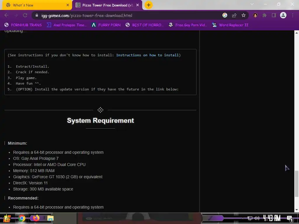Image resolution: width=299 pixels, height=224 pixels.
Task: Close the Pizza Tower Free Download tab
Action: [138, 5]
